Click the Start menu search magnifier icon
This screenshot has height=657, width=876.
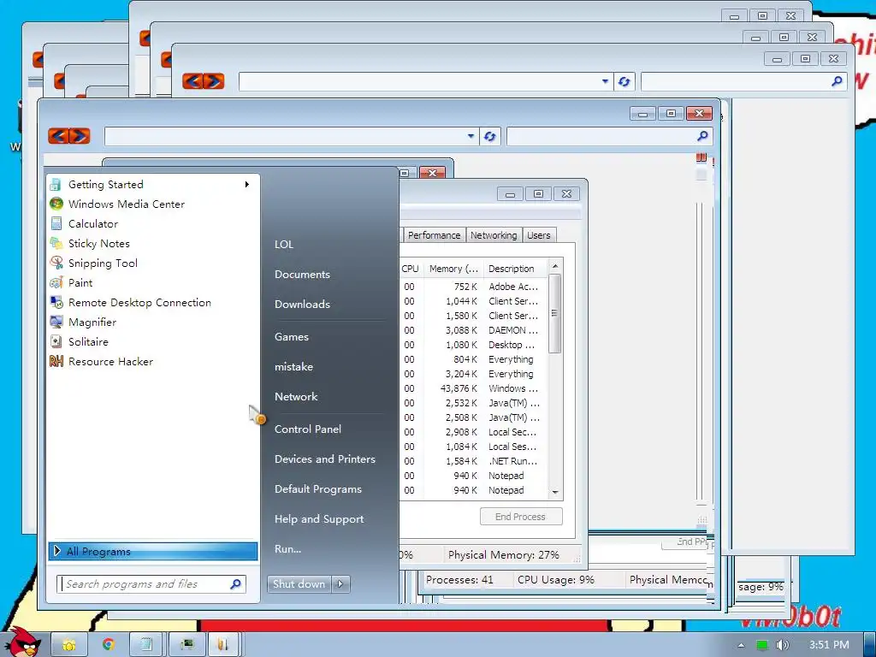[236, 584]
